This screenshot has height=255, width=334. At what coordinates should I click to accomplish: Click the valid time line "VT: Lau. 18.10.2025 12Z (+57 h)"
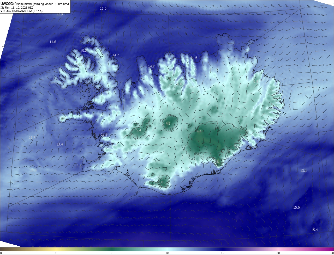tap(22, 11)
